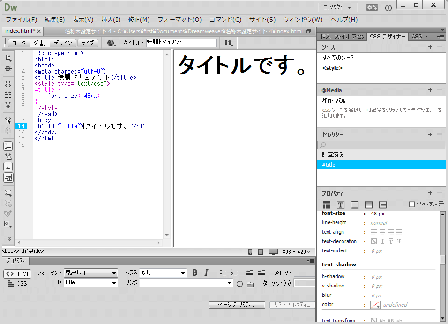Click the browse for file folder icon

click(250, 284)
